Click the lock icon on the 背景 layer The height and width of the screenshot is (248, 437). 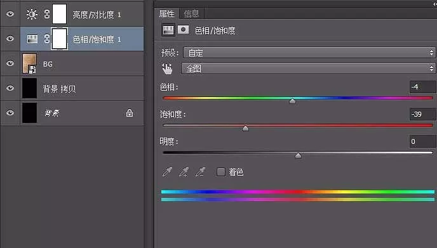(x=130, y=113)
